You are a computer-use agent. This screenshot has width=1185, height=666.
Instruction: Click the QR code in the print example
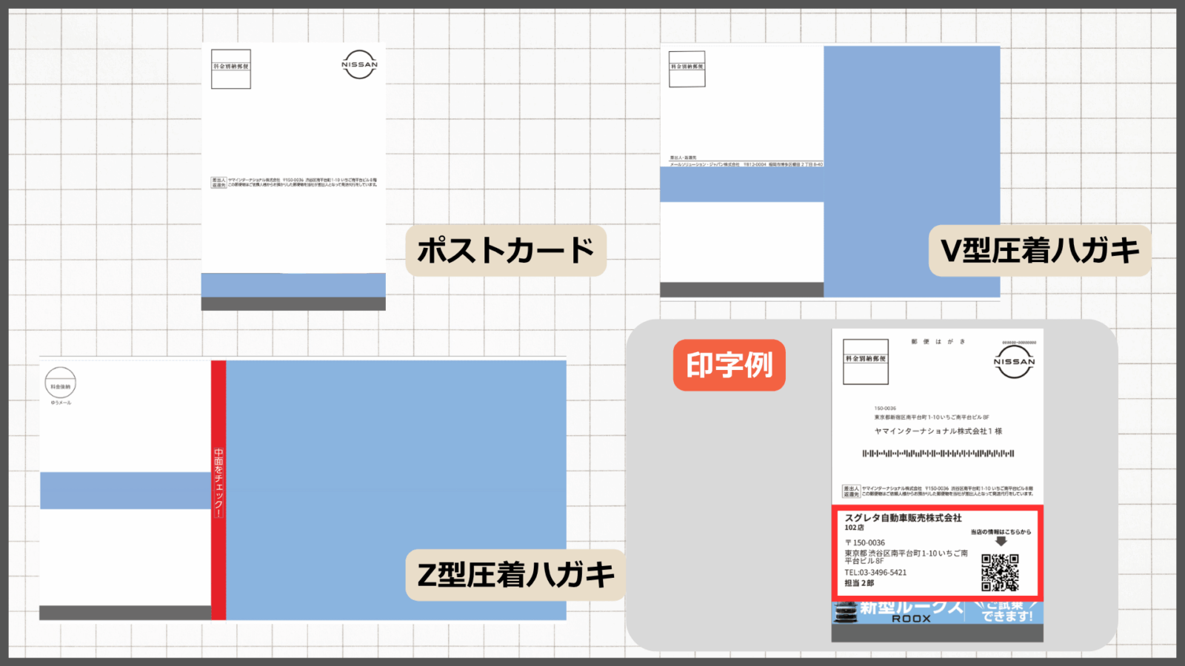point(1000,572)
